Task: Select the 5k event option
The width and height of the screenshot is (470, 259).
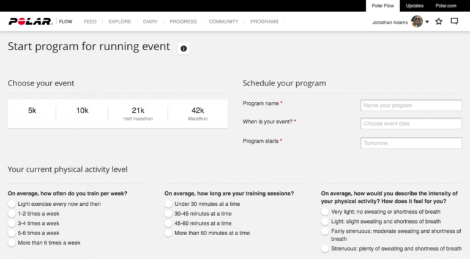Action: coord(32,111)
